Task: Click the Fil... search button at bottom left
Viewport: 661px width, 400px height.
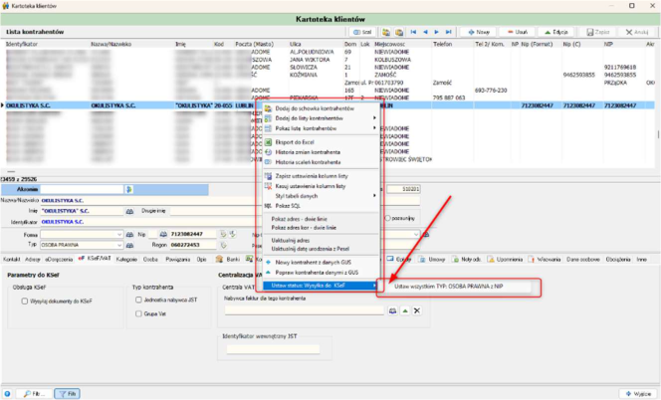Action: (34, 394)
